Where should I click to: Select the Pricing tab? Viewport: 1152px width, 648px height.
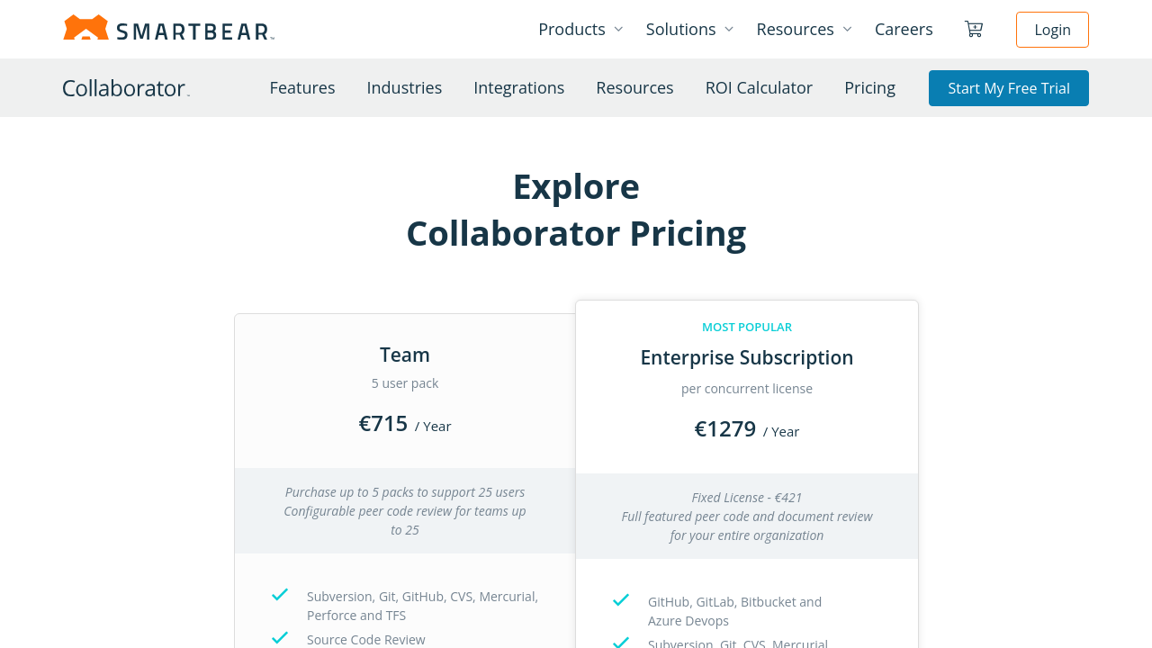[x=869, y=87]
